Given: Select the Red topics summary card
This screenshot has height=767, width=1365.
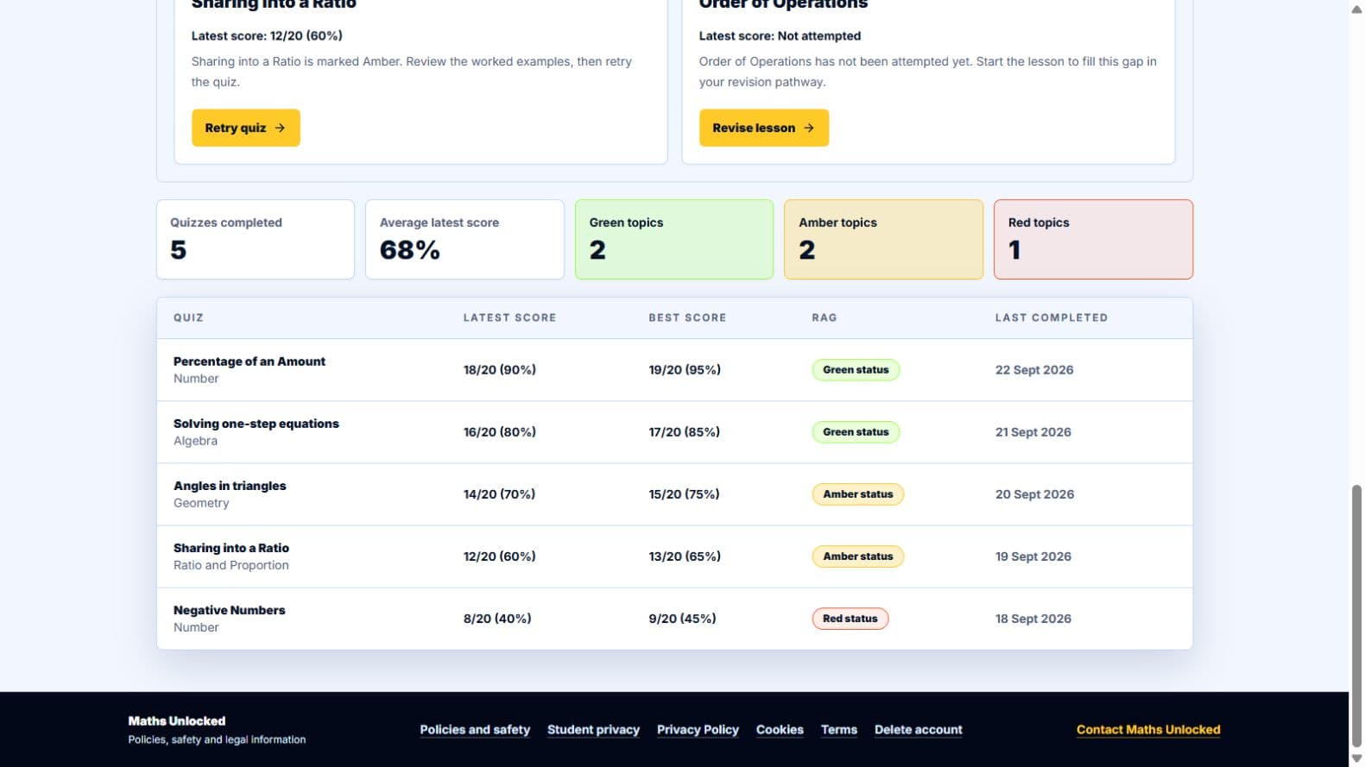Looking at the screenshot, I should (1093, 240).
